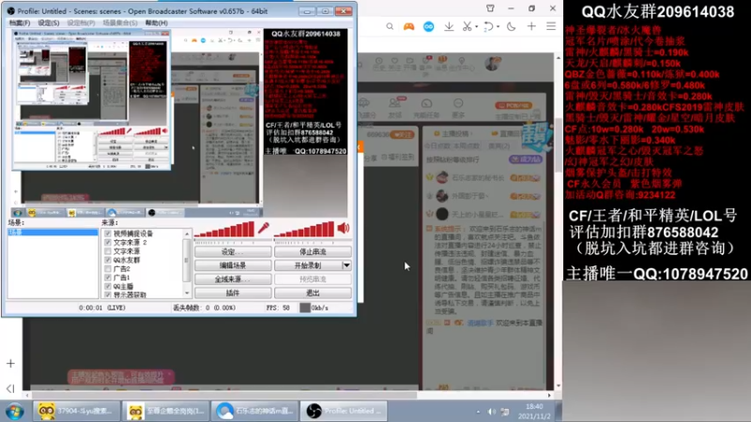Open the undo icon dropdown arrow

click(x=498, y=27)
